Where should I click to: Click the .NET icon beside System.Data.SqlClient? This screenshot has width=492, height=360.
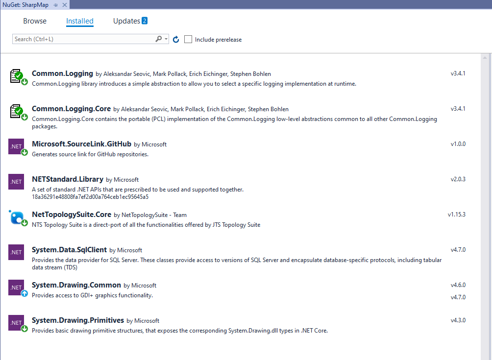pos(16,252)
